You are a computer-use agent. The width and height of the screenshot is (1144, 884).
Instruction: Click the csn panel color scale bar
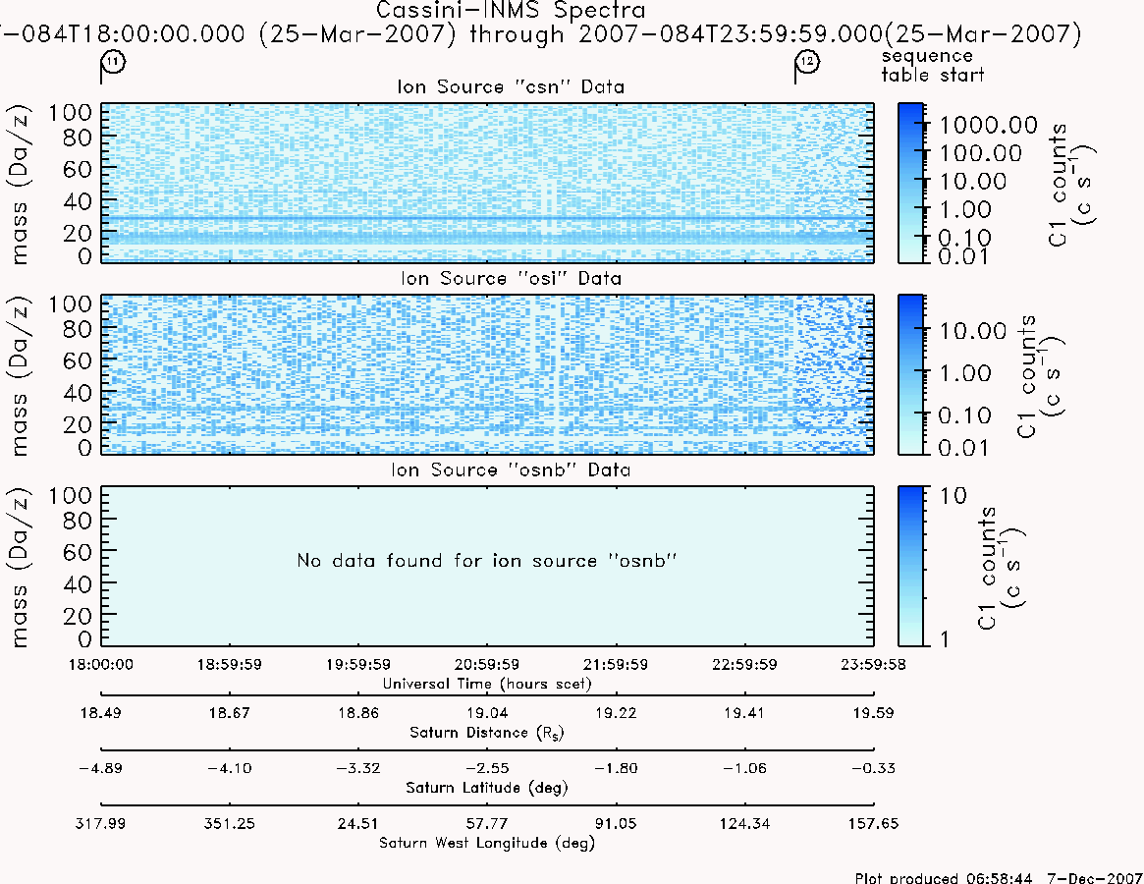(910, 183)
